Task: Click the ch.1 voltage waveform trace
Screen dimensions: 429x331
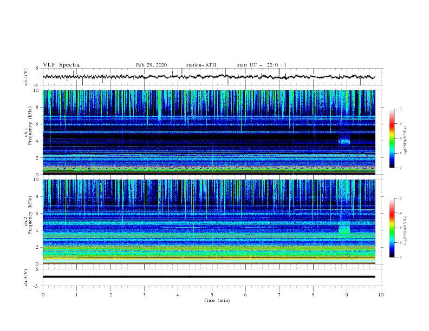Action: point(209,77)
